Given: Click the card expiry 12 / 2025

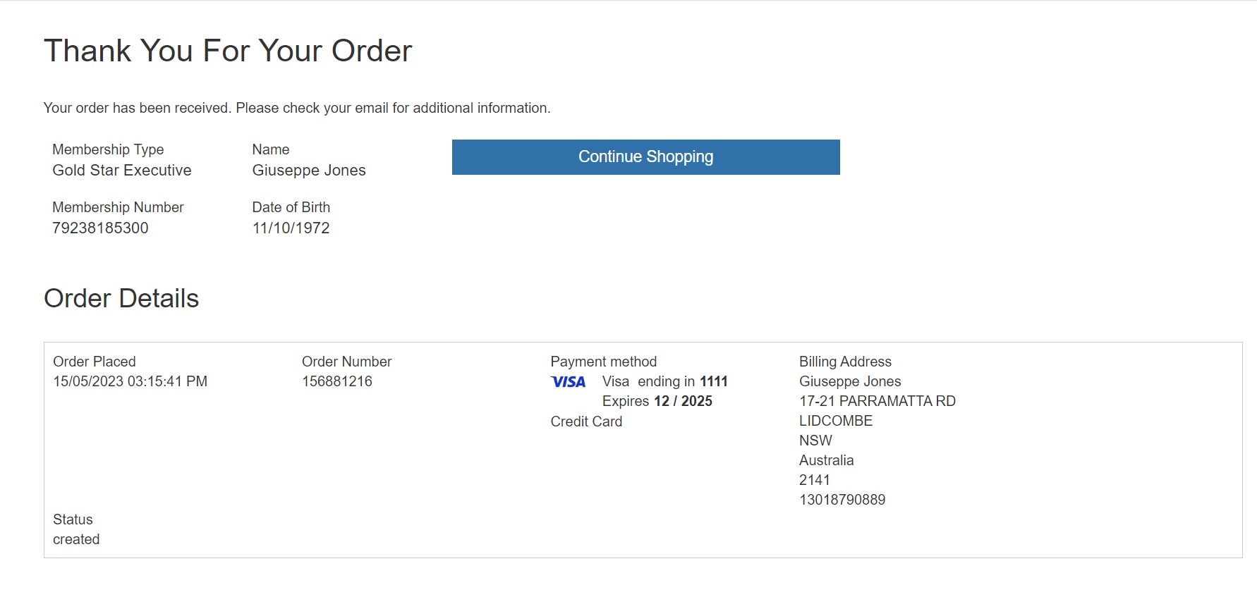Looking at the screenshot, I should click(683, 401).
